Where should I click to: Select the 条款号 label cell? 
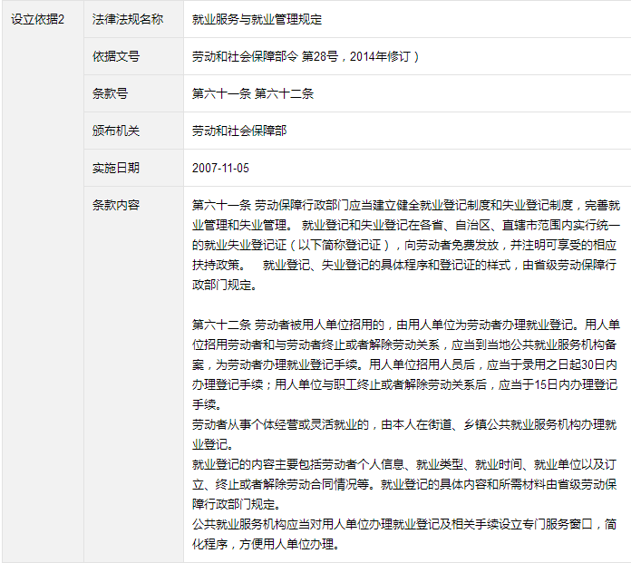coord(133,93)
